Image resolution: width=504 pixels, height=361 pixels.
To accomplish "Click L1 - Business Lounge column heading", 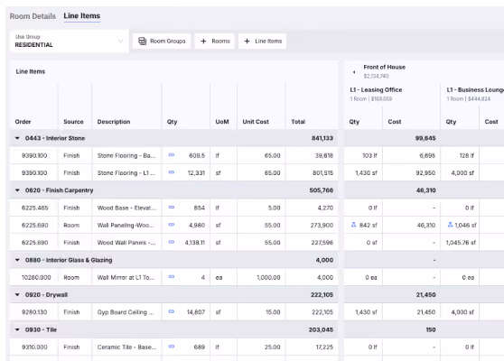I will tap(475, 90).
